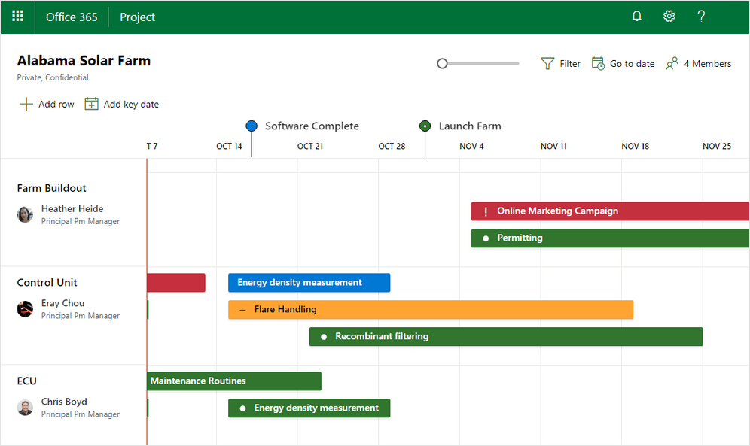The image size is (750, 446).
Task: Select the Project menu item
Action: (x=137, y=16)
